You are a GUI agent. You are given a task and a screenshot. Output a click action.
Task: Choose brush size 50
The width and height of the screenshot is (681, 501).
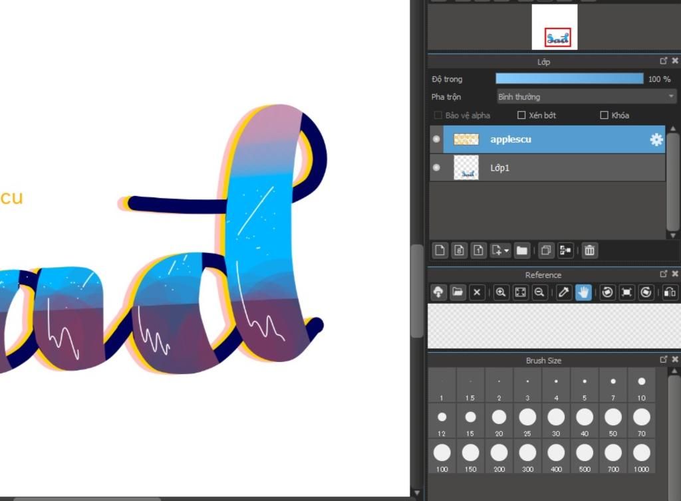(x=613, y=421)
